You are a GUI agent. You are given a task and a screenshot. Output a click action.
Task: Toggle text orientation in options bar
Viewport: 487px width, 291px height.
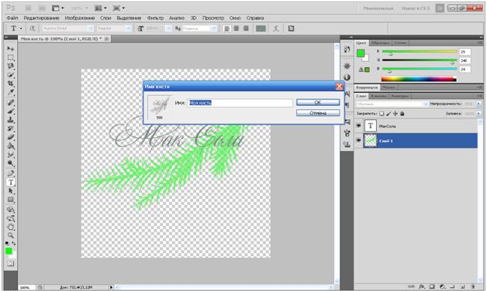click(x=33, y=29)
